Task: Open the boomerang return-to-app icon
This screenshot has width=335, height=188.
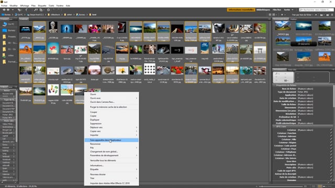Action: pos(27,10)
